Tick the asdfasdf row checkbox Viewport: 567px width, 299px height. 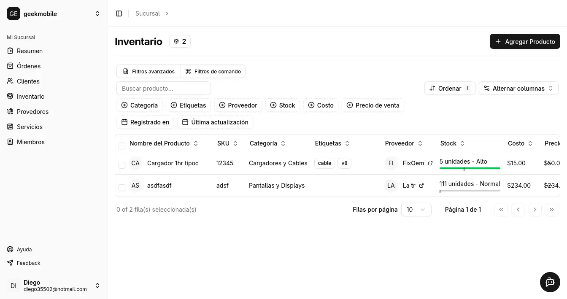122,188
